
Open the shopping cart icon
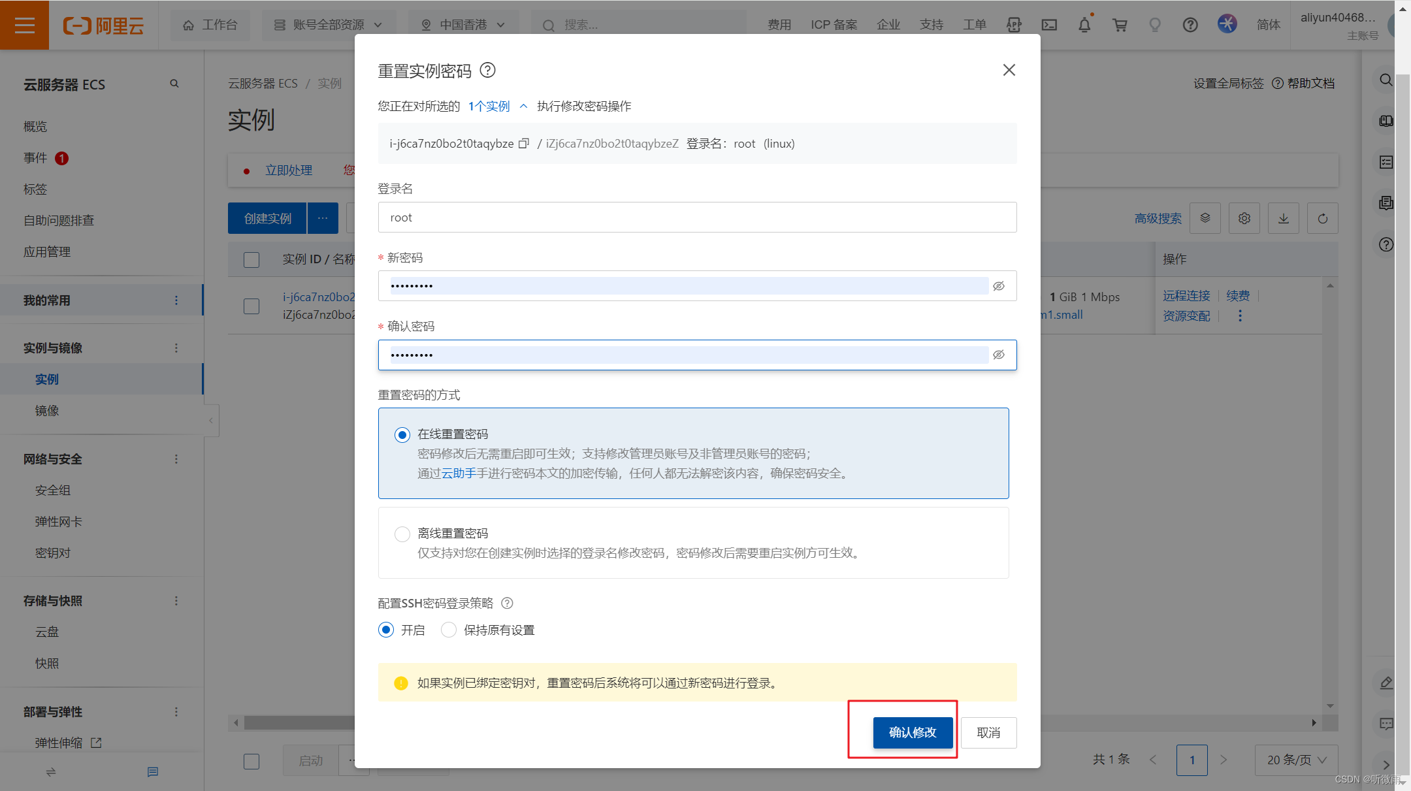click(1120, 25)
